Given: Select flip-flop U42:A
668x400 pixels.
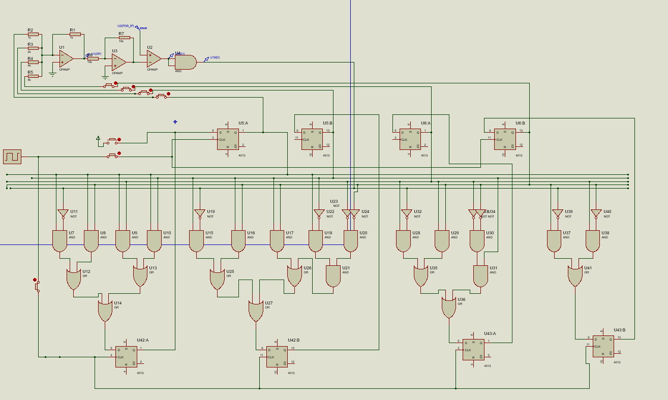Looking at the screenshot, I should tap(126, 357).
